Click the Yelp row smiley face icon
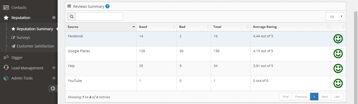The height and width of the screenshot is (104, 358). click(x=338, y=69)
